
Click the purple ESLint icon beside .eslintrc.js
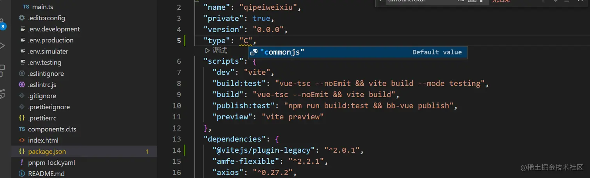coord(22,85)
